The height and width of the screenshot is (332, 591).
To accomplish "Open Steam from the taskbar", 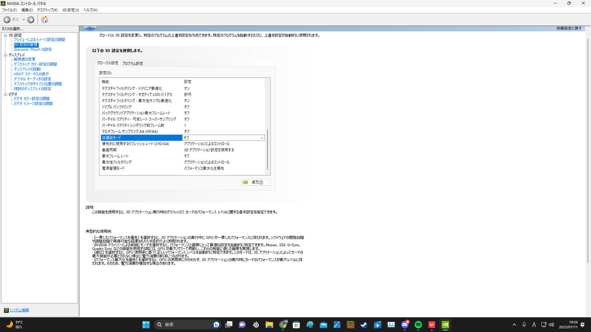I will pyautogui.click(x=364, y=325).
